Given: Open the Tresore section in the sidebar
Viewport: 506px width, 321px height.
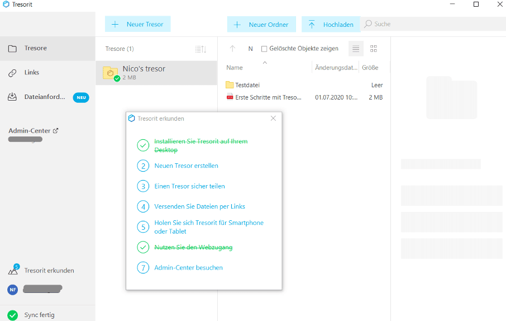Looking at the screenshot, I should [x=47, y=49].
